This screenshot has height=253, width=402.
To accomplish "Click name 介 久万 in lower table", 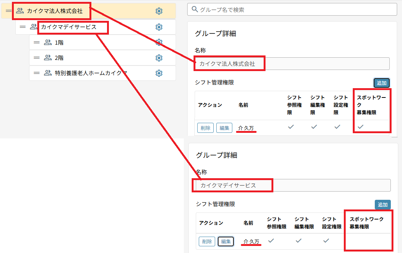I will (251, 241).
